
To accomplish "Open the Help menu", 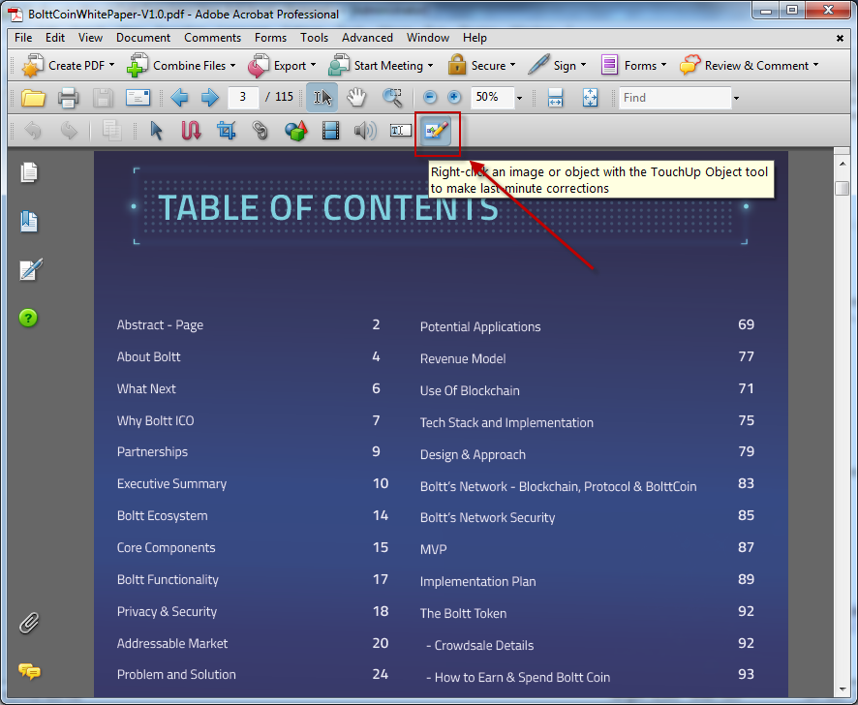I will click(x=475, y=38).
